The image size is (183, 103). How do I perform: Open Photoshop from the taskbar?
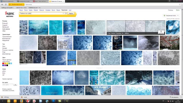53,101
